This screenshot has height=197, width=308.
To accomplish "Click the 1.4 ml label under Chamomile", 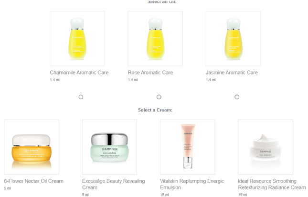I will (54, 80).
